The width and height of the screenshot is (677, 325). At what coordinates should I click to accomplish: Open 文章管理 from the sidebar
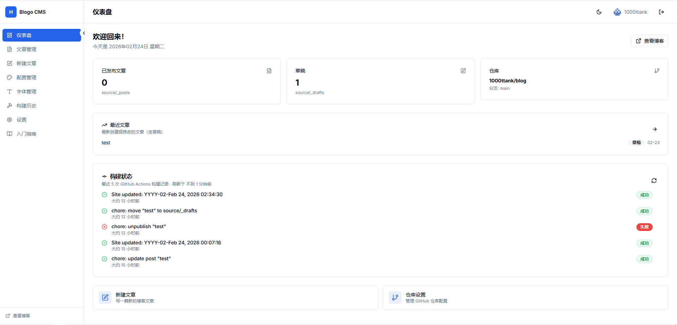point(26,49)
